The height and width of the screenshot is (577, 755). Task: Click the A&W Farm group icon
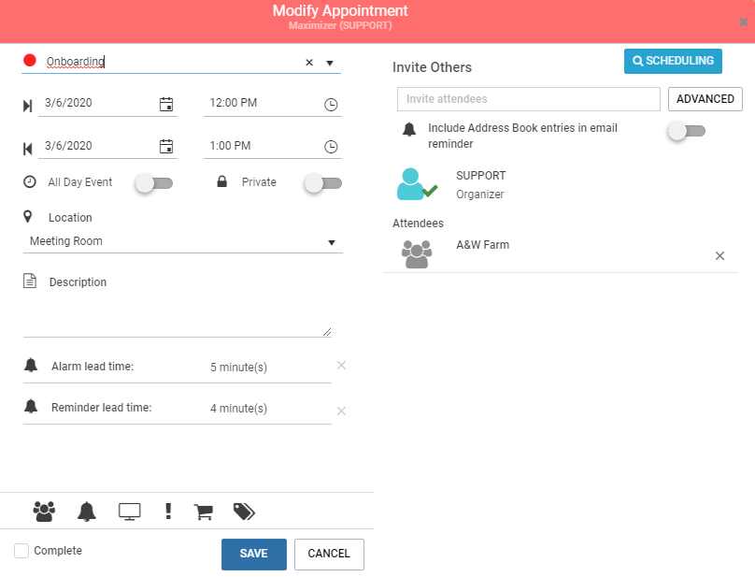tap(417, 254)
